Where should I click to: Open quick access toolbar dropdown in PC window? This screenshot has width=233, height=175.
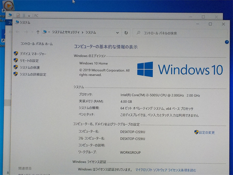[29, 16]
